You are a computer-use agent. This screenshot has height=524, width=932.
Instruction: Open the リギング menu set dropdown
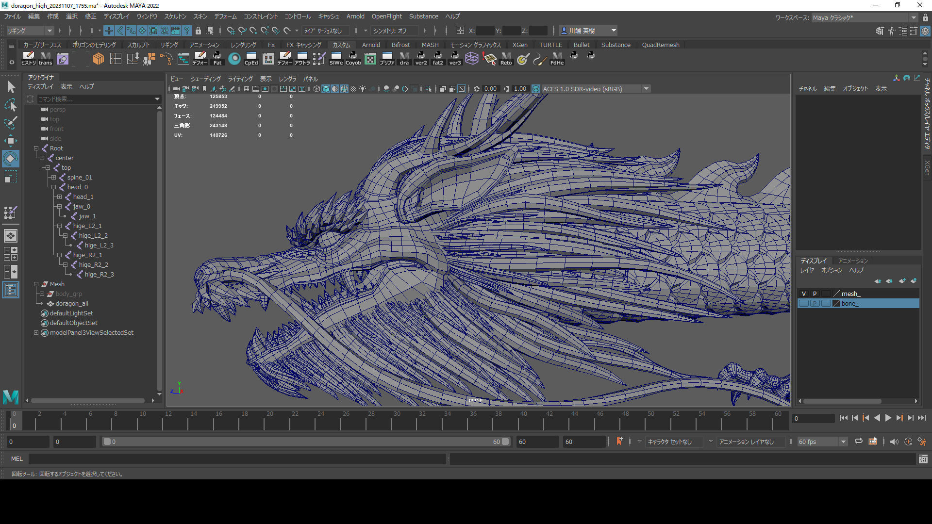[30, 31]
